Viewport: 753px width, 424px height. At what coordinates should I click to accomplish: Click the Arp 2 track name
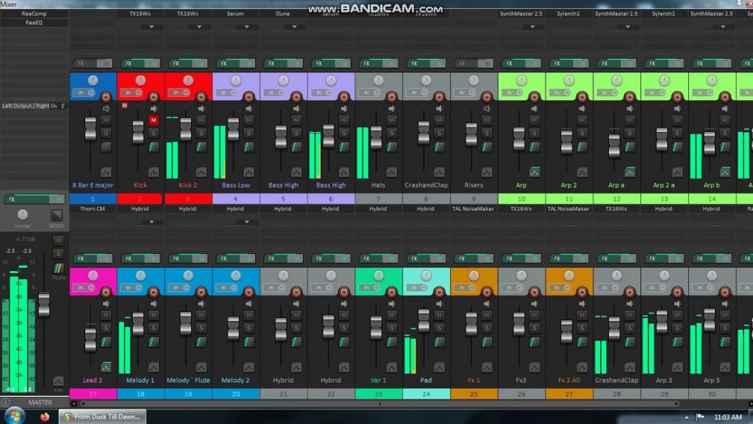tap(568, 185)
